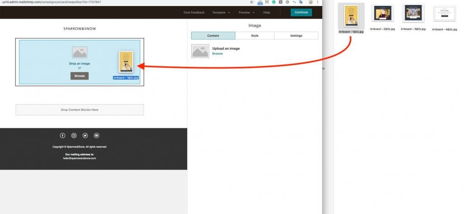Click the green Grammarly extension icon
Image resolution: width=464 pixels, height=214 pixels.
point(274,2)
